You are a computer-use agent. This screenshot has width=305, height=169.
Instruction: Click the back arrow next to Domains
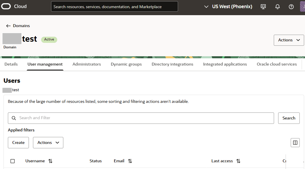tap(8, 26)
